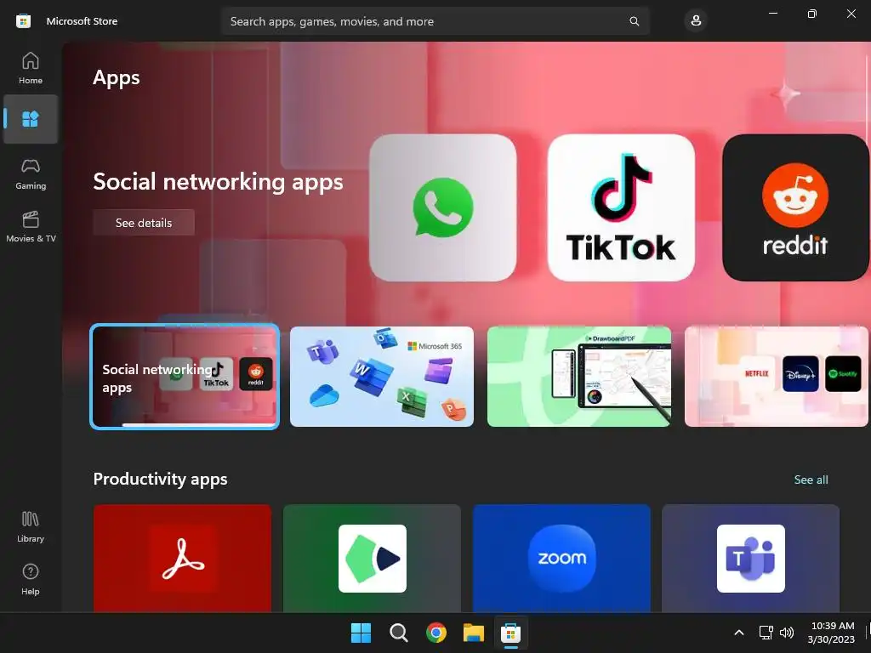Open the TikTok app tile

click(621, 207)
